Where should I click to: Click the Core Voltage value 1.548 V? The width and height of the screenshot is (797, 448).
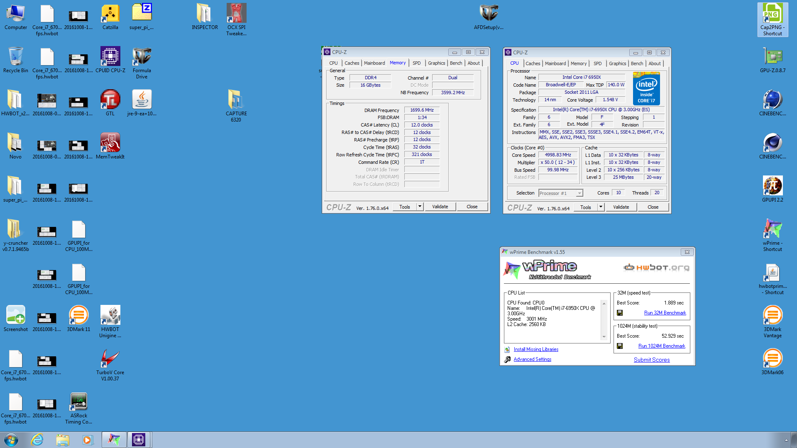pos(610,100)
